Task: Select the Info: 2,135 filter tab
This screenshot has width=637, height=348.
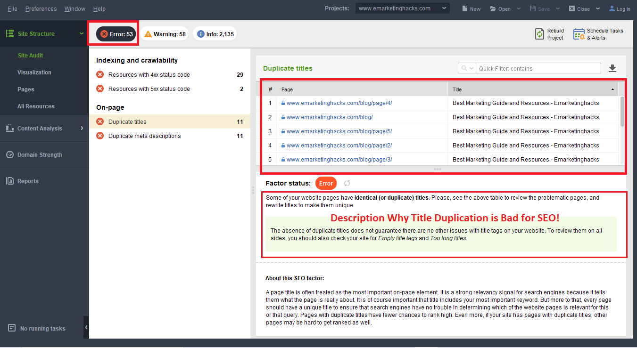Action: (215, 34)
